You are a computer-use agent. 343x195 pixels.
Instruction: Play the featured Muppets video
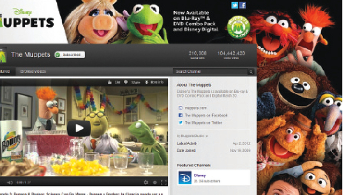pyautogui.click(x=79, y=128)
